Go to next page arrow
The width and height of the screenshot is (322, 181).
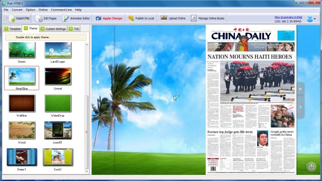click(300, 107)
